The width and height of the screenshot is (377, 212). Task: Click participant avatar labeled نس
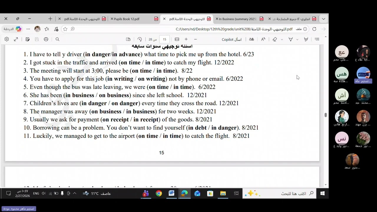click(x=342, y=138)
